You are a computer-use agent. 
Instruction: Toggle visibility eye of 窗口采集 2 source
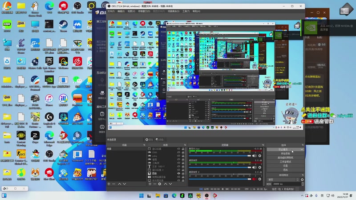tap(179, 170)
